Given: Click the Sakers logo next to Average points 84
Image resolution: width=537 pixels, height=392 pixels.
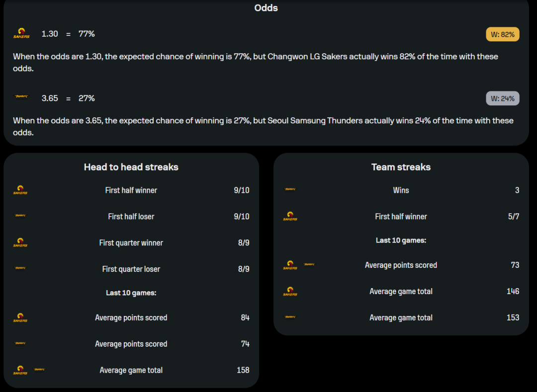Looking at the screenshot, I should [x=20, y=317].
